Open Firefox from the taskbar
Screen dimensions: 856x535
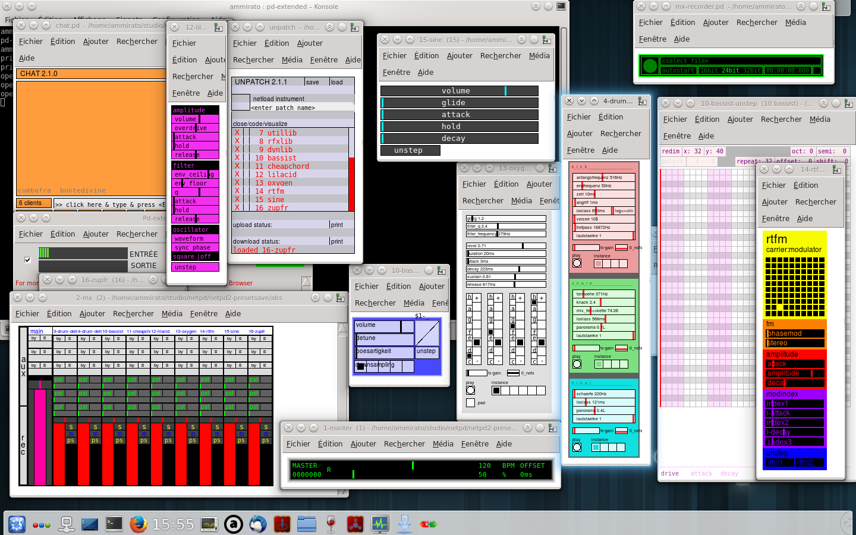138,524
